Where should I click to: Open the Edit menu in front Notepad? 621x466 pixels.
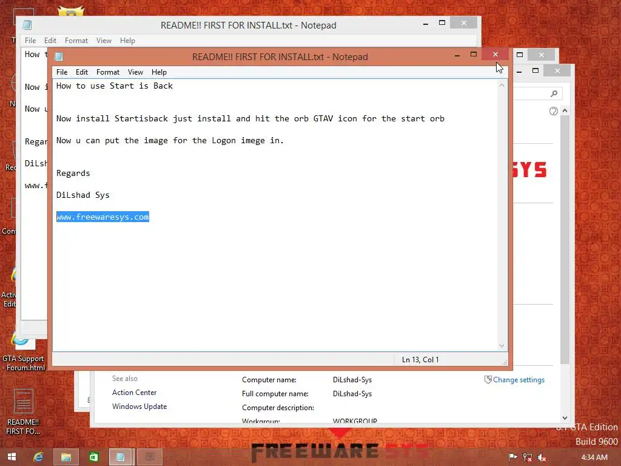click(82, 72)
